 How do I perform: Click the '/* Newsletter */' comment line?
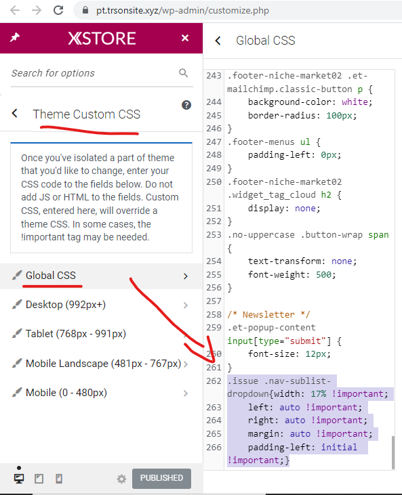coord(268,314)
